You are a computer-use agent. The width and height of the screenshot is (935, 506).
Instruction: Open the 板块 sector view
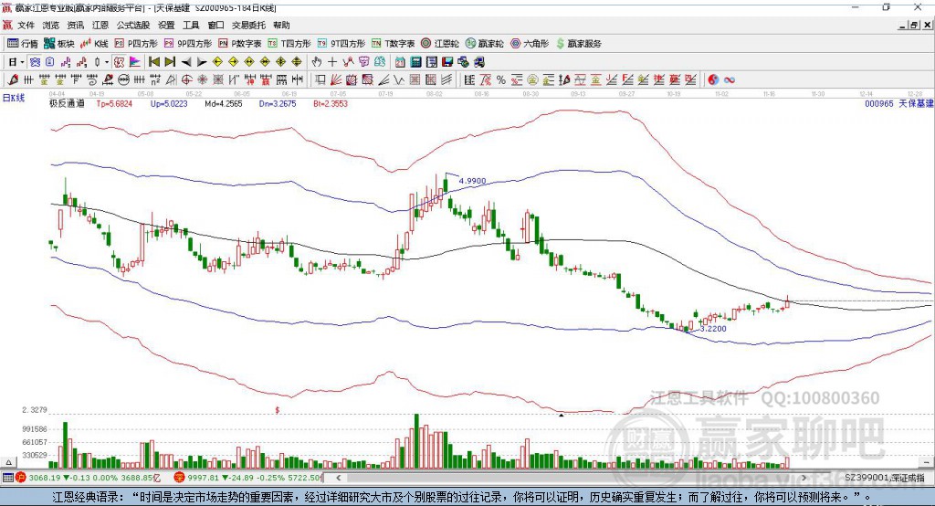tap(59, 44)
